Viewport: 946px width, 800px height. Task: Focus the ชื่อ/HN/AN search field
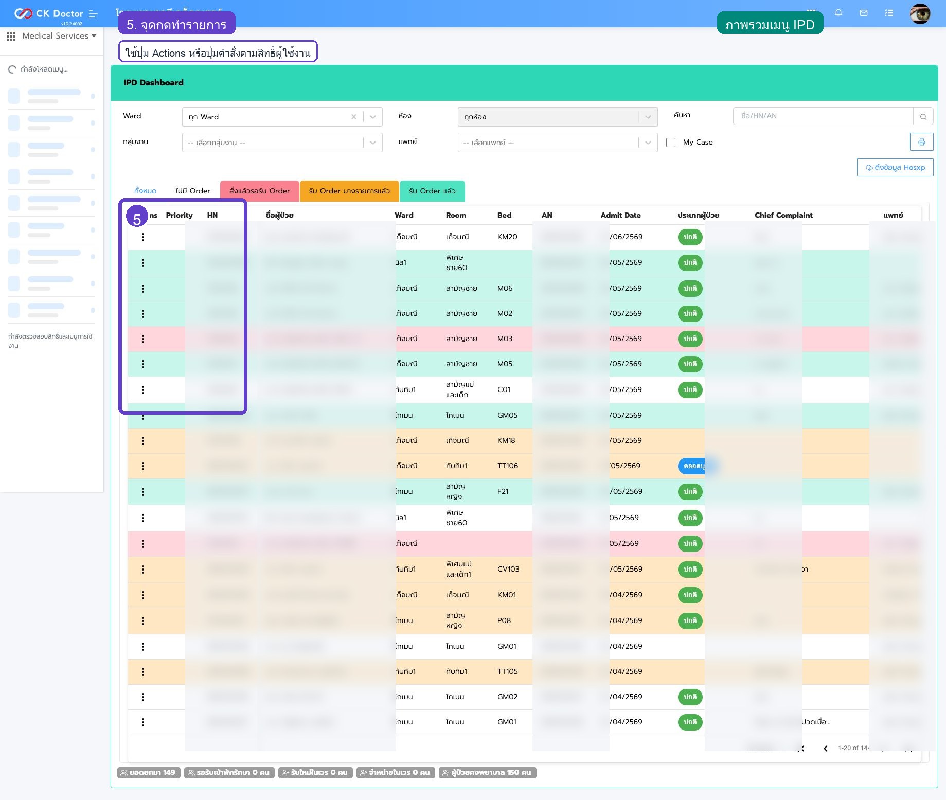click(x=823, y=116)
